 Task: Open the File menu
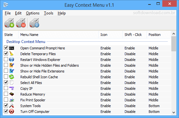[8, 13]
